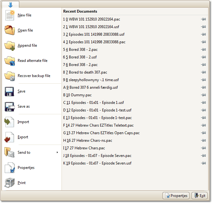Pin 27 Hebrew Chars EZTitles Open Caps.pac entry

pos(203,133)
